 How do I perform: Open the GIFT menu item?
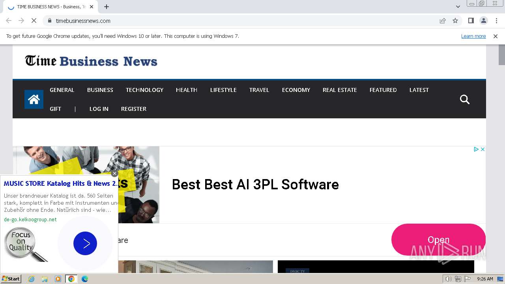[x=55, y=109]
